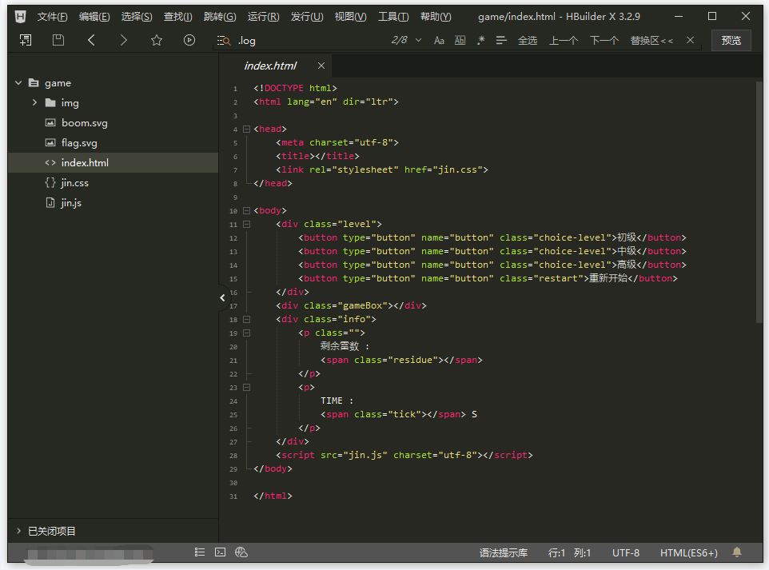Viewport: 769px width, 570px height.
Task: Collapse the head tag fold on line 4
Action: [x=246, y=129]
